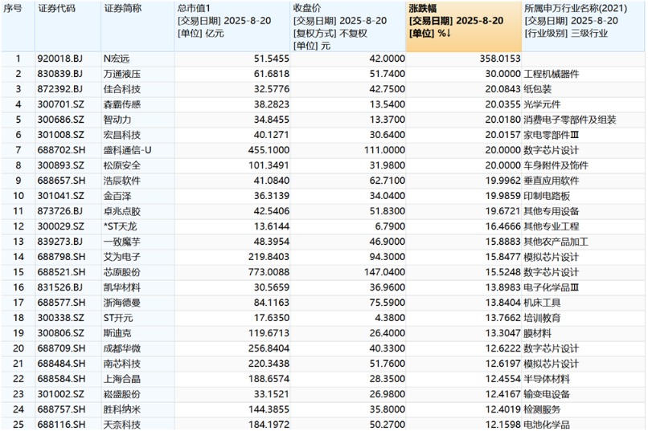Image resolution: width=648 pixels, height=431 pixels.
Task: Select stock name *ST天龙
Action: pyautogui.click(x=121, y=226)
